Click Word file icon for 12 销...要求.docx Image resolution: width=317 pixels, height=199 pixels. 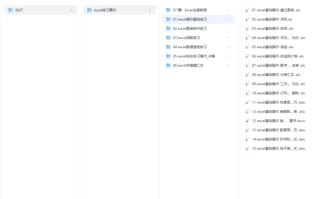coord(247,121)
